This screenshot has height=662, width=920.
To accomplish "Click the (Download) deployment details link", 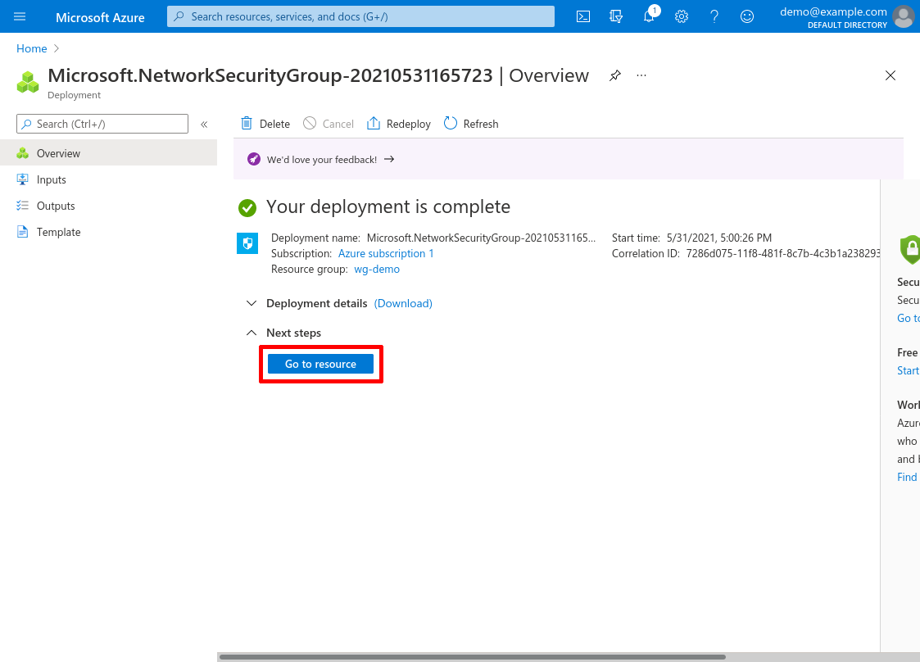I will [x=403, y=303].
